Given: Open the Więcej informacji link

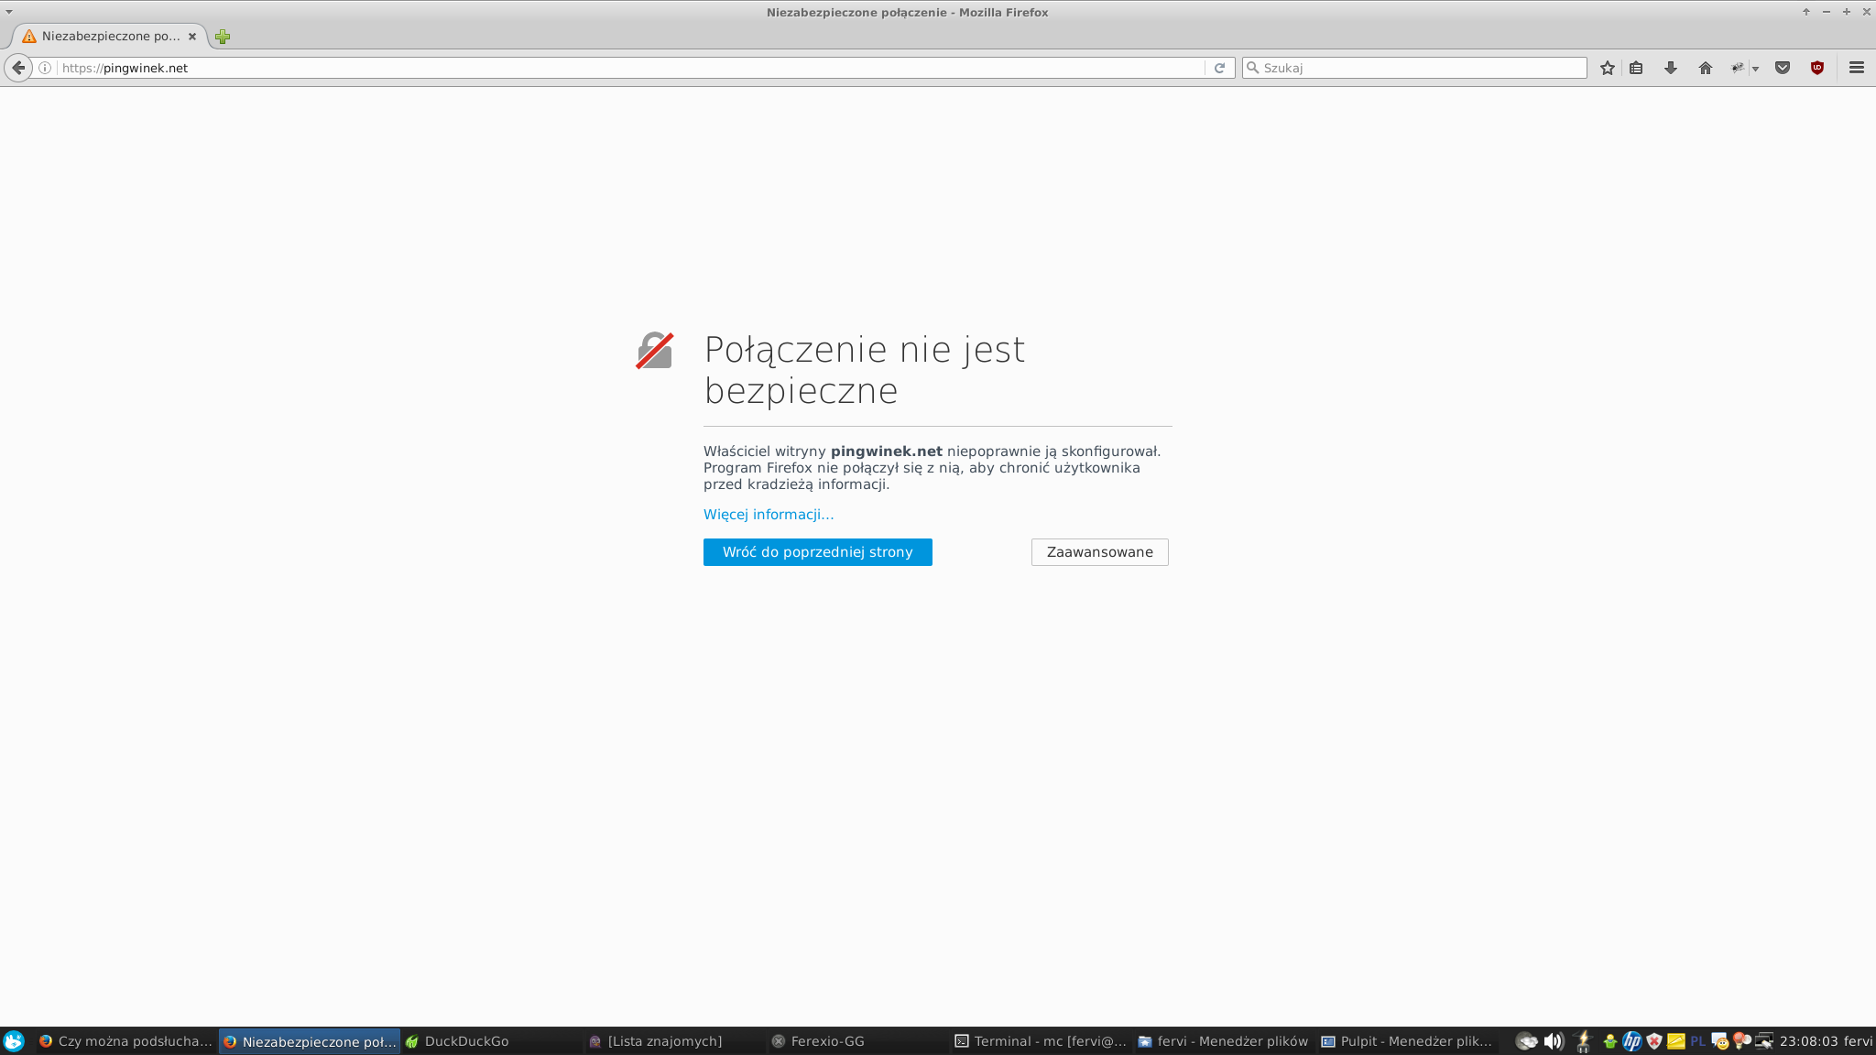Looking at the screenshot, I should coord(768,515).
